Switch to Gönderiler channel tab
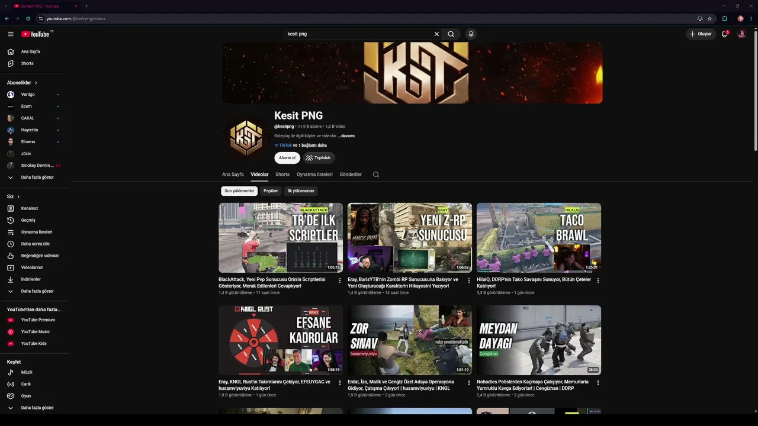The image size is (758, 426). 351,175
